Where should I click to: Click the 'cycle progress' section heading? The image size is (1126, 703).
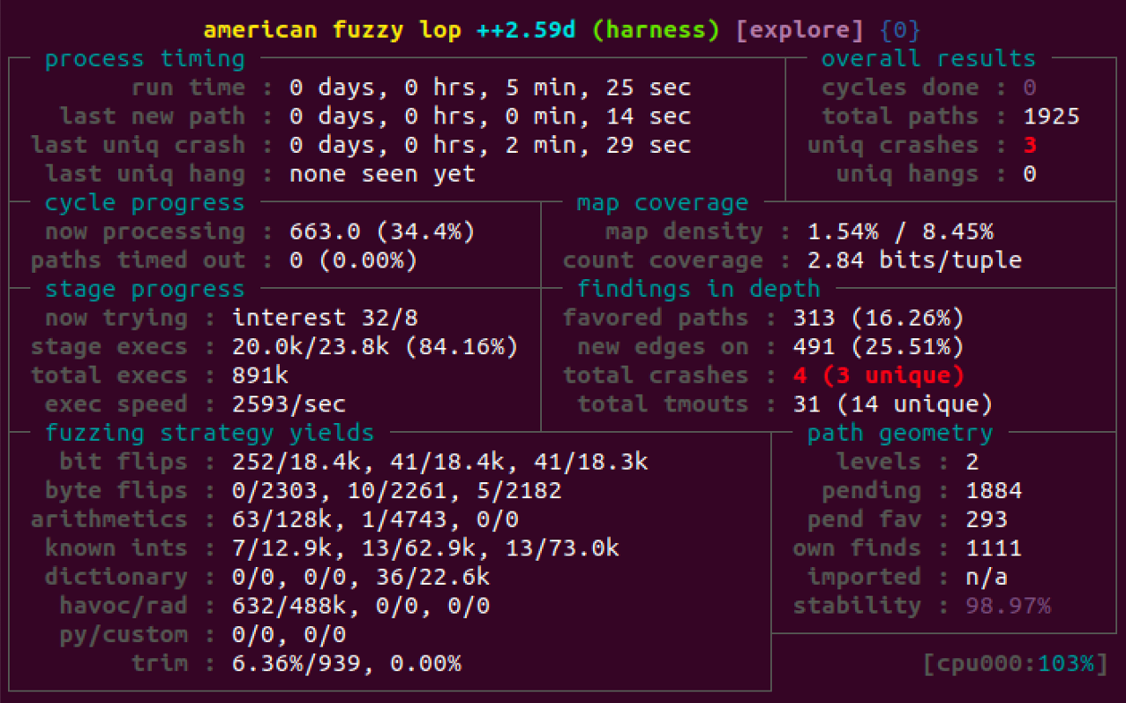145,203
